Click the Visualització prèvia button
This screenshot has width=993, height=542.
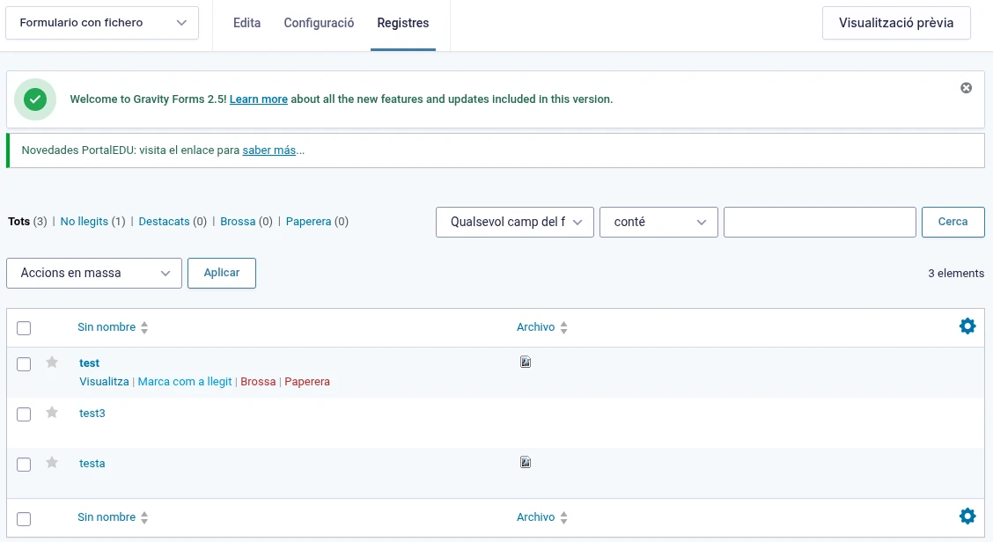[x=895, y=23]
